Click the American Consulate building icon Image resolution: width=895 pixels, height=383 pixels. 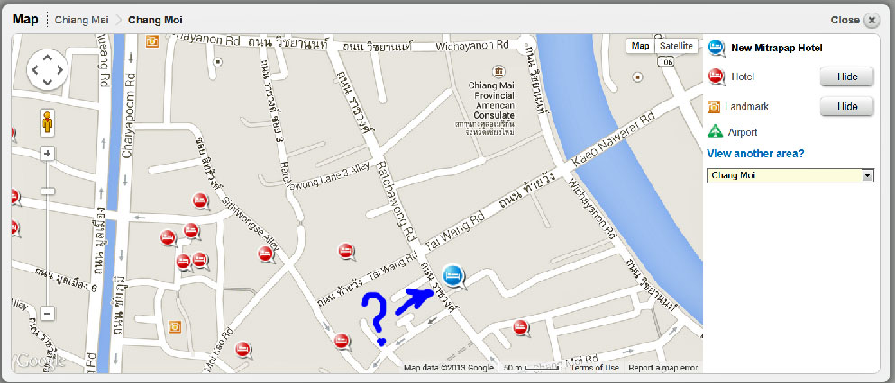pos(499,72)
